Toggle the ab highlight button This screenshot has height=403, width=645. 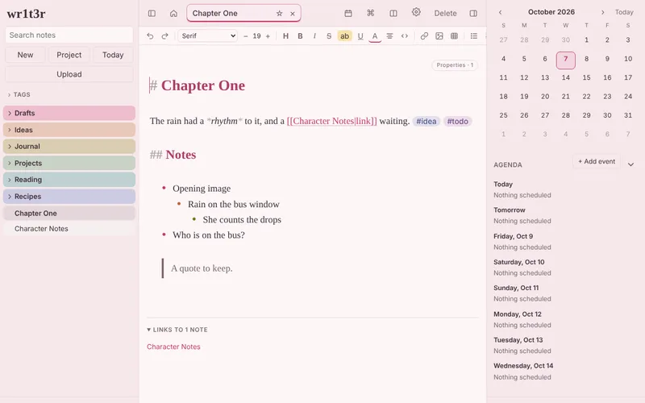[x=344, y=35]
